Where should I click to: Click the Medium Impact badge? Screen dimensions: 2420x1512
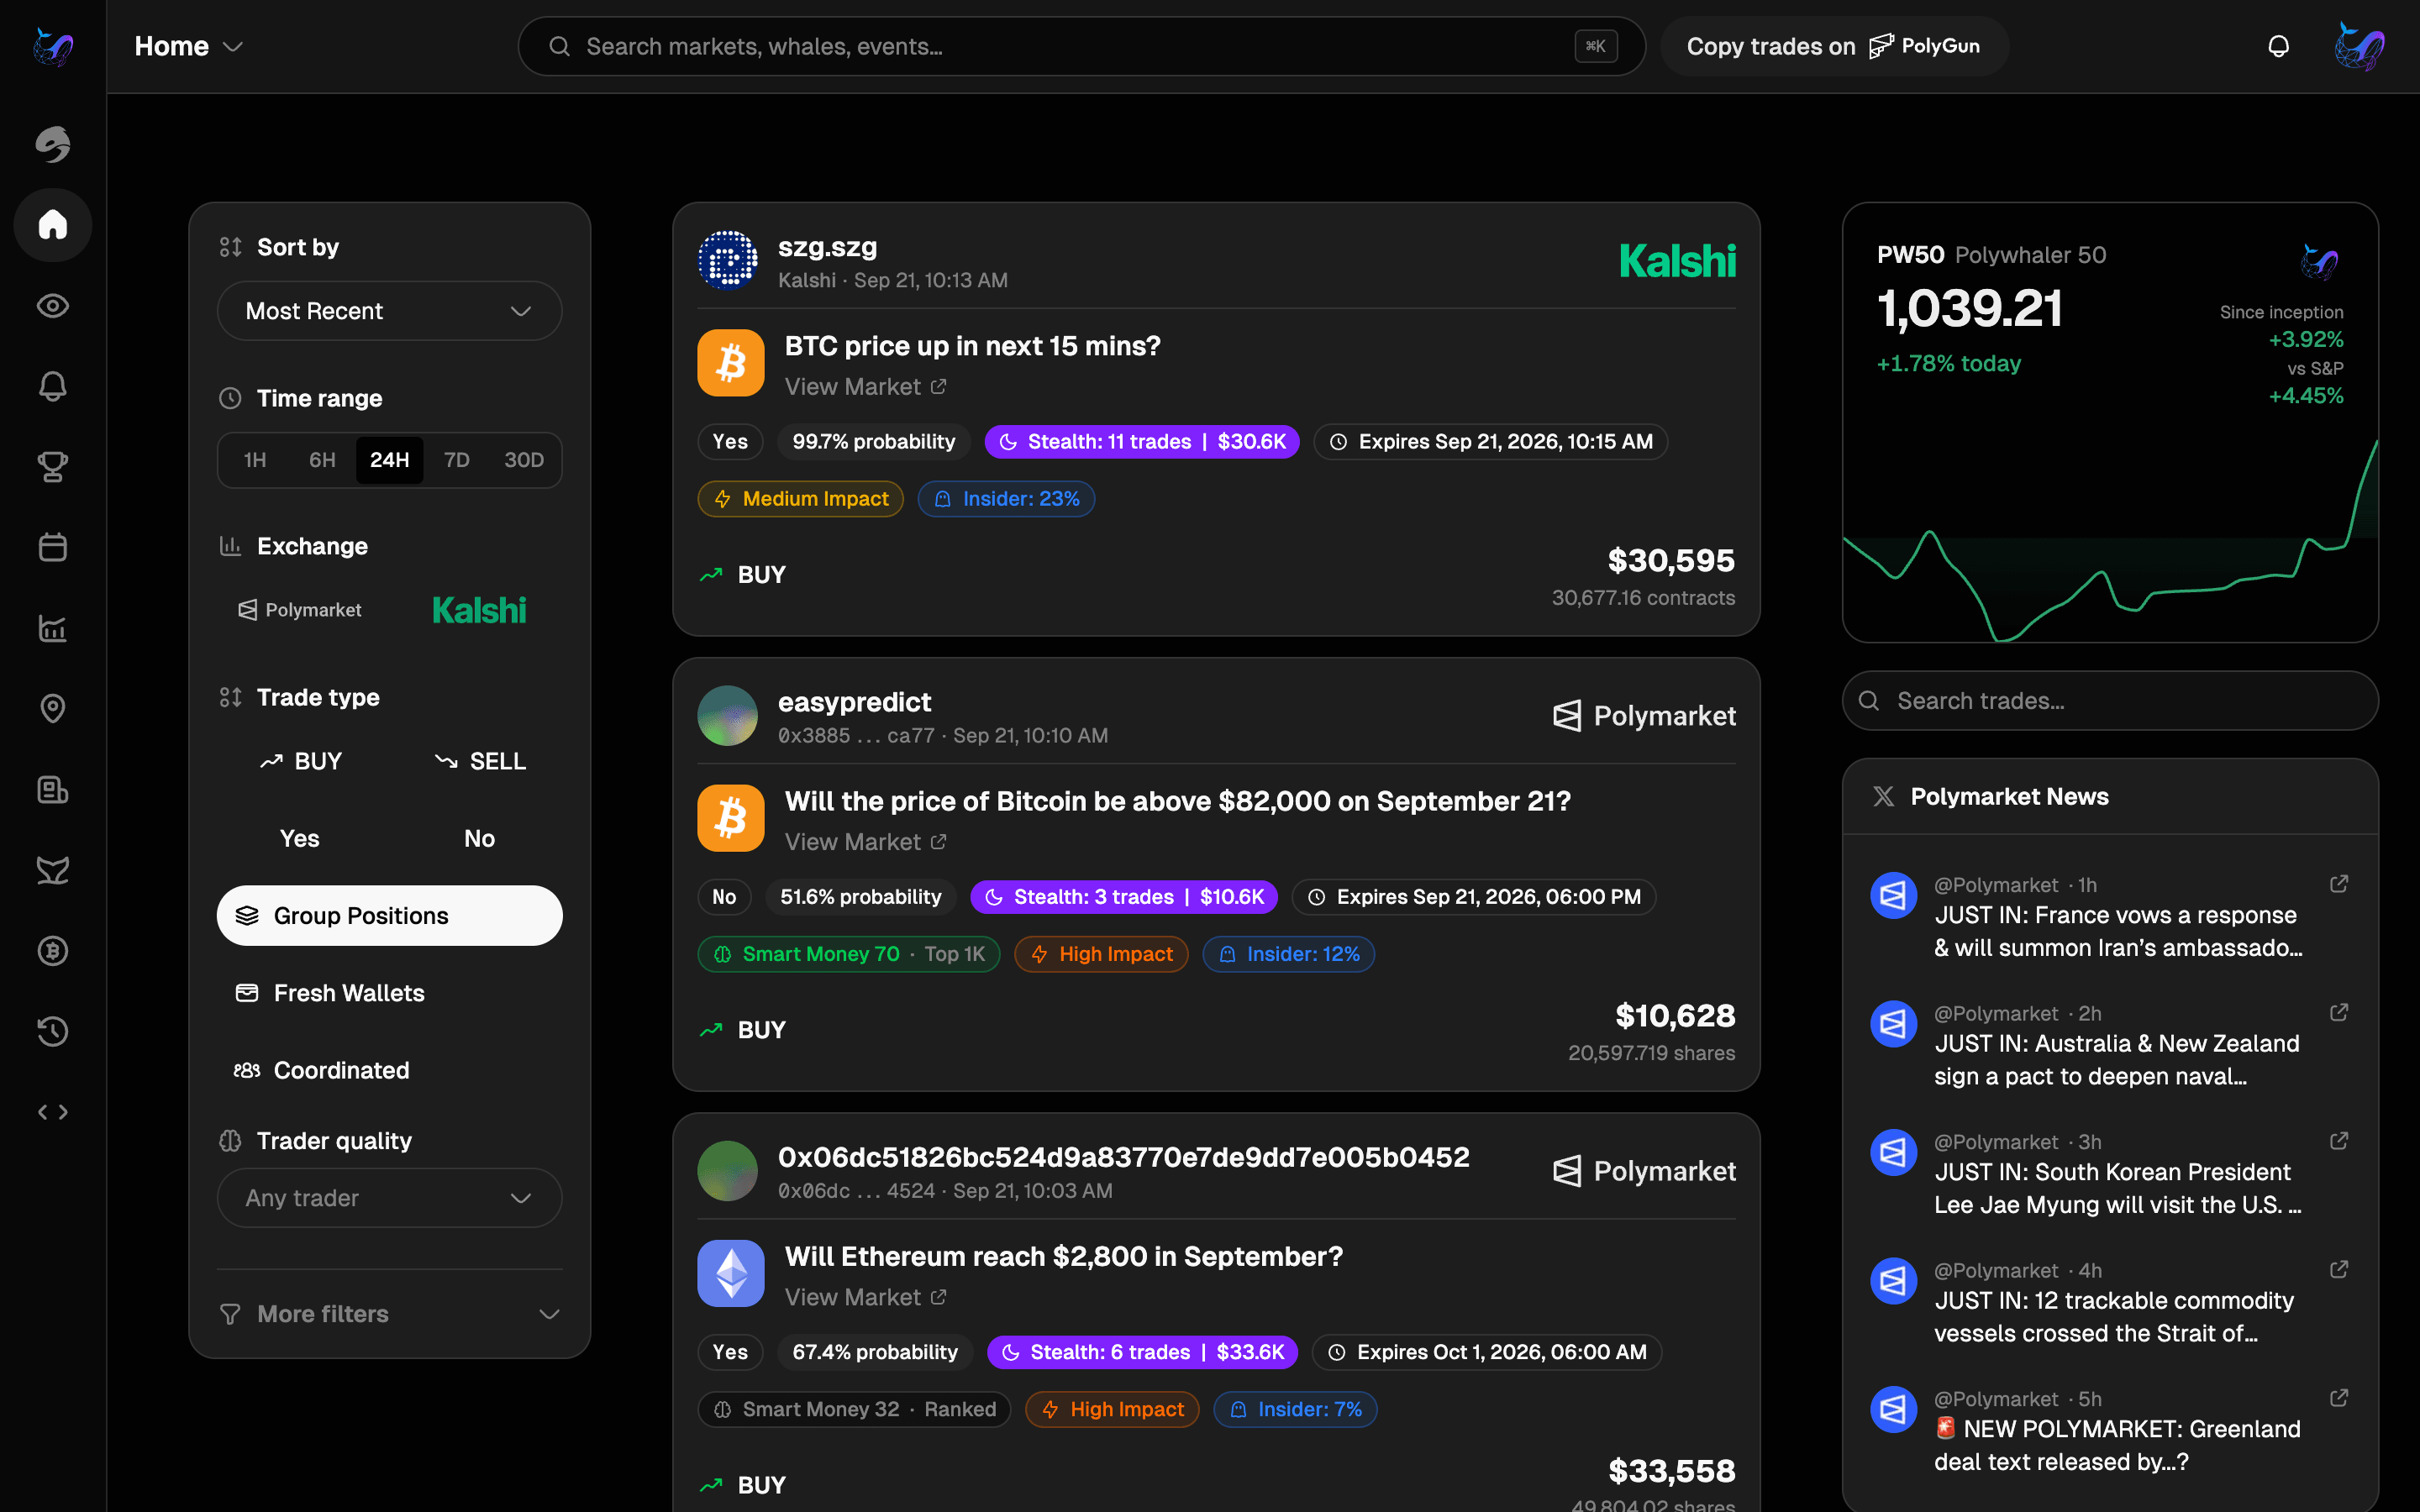(x=801, y=499)
